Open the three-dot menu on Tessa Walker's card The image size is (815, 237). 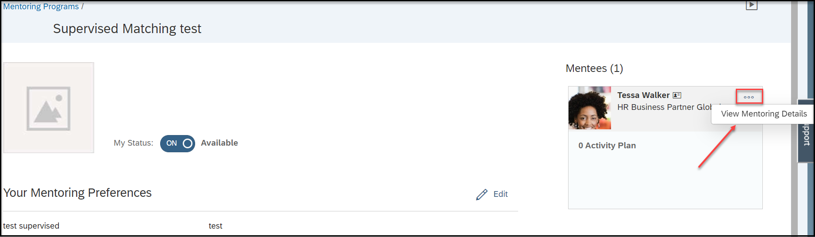click(749, 97)
